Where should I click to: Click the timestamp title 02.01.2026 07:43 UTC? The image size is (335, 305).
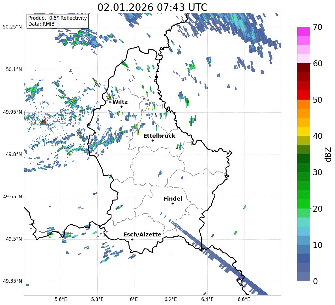tap(152, 7)
